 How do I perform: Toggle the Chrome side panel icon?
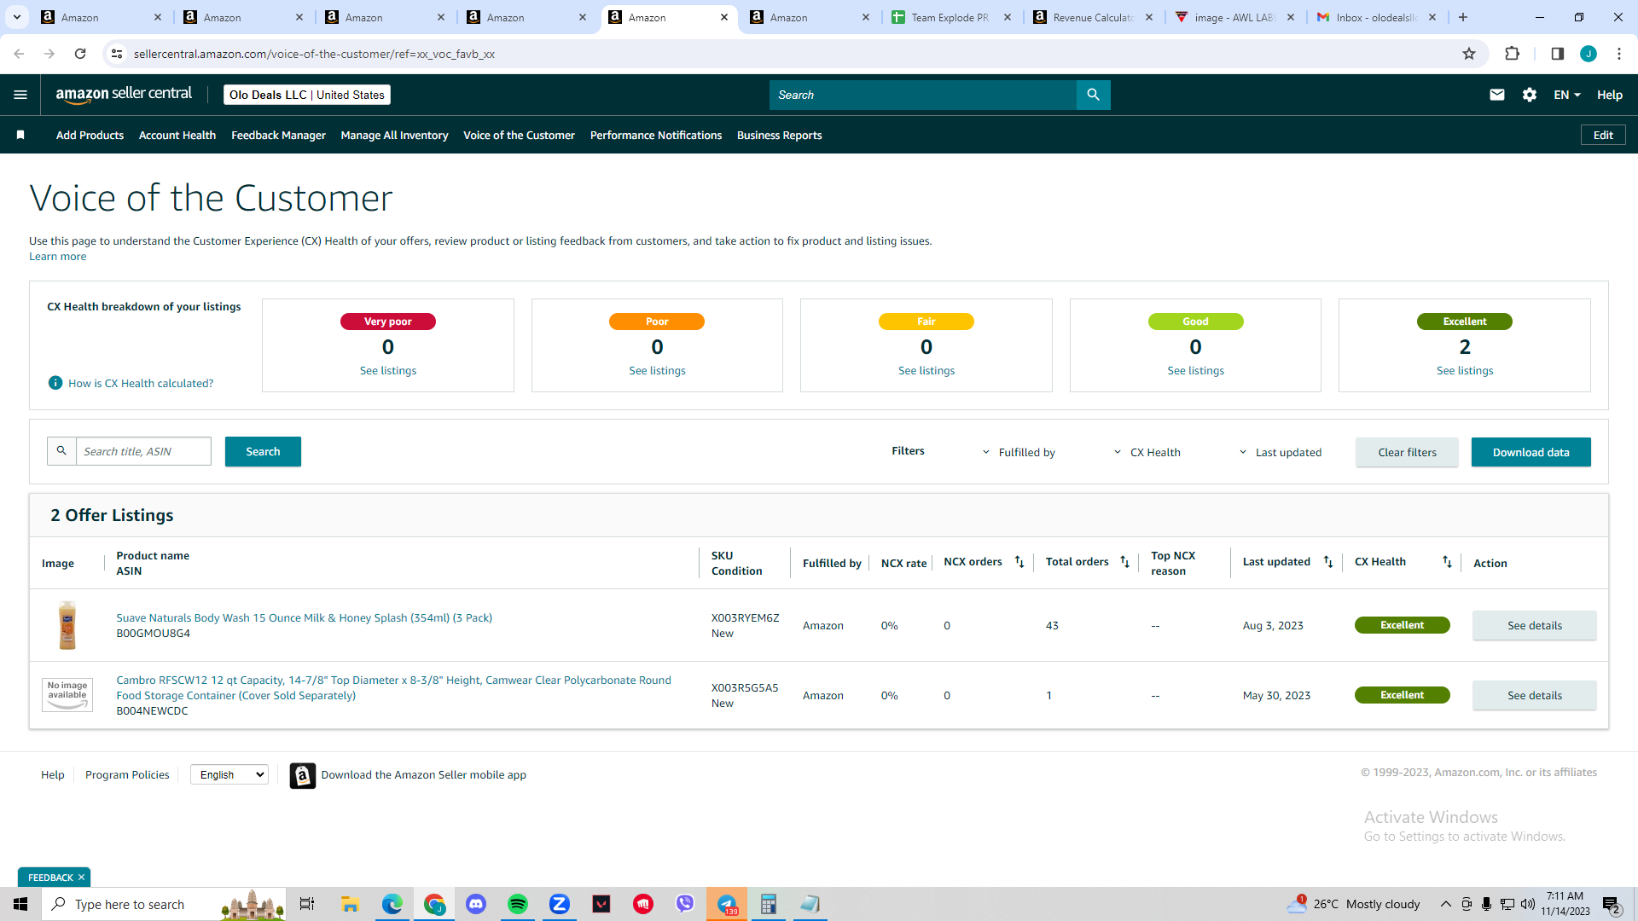point(1557,54)
